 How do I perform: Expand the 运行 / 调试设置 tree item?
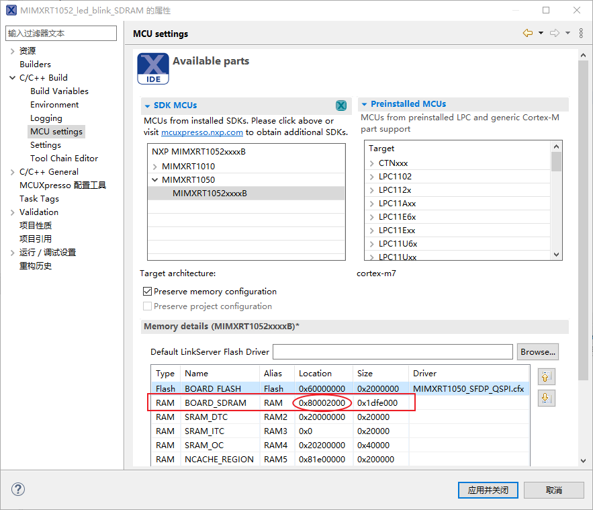13,253
